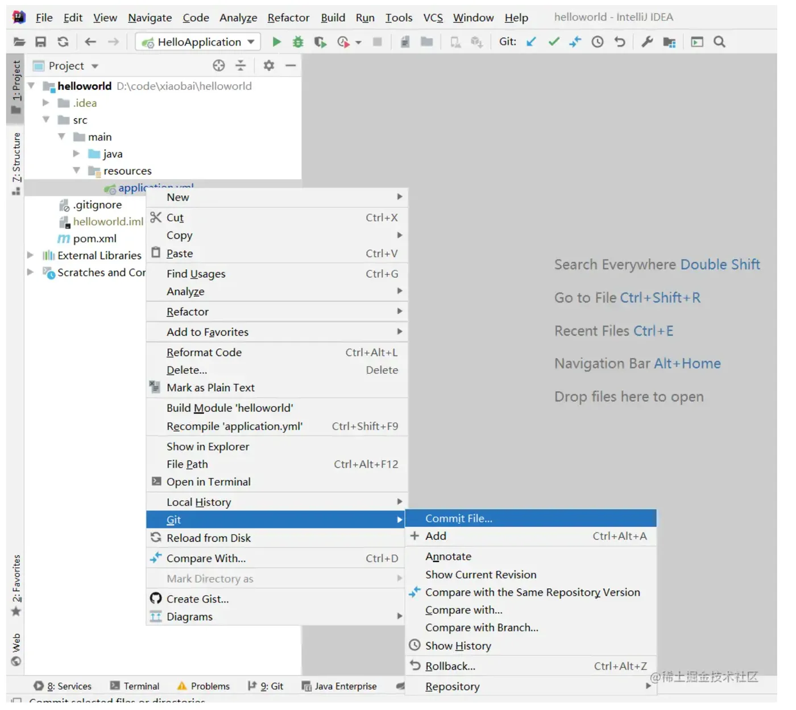Open Settings wrench icon

647,42
